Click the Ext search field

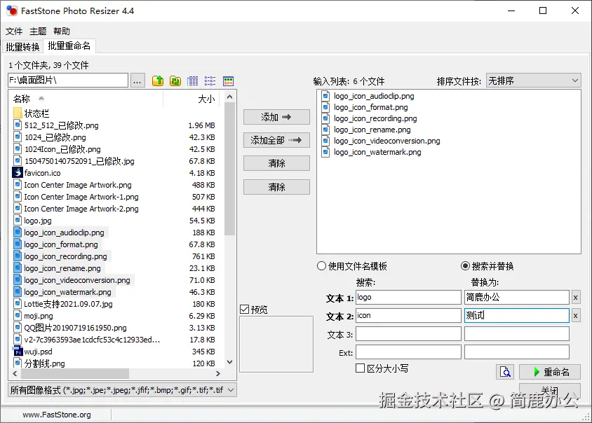pyautogui.click(x=408, y=352)
